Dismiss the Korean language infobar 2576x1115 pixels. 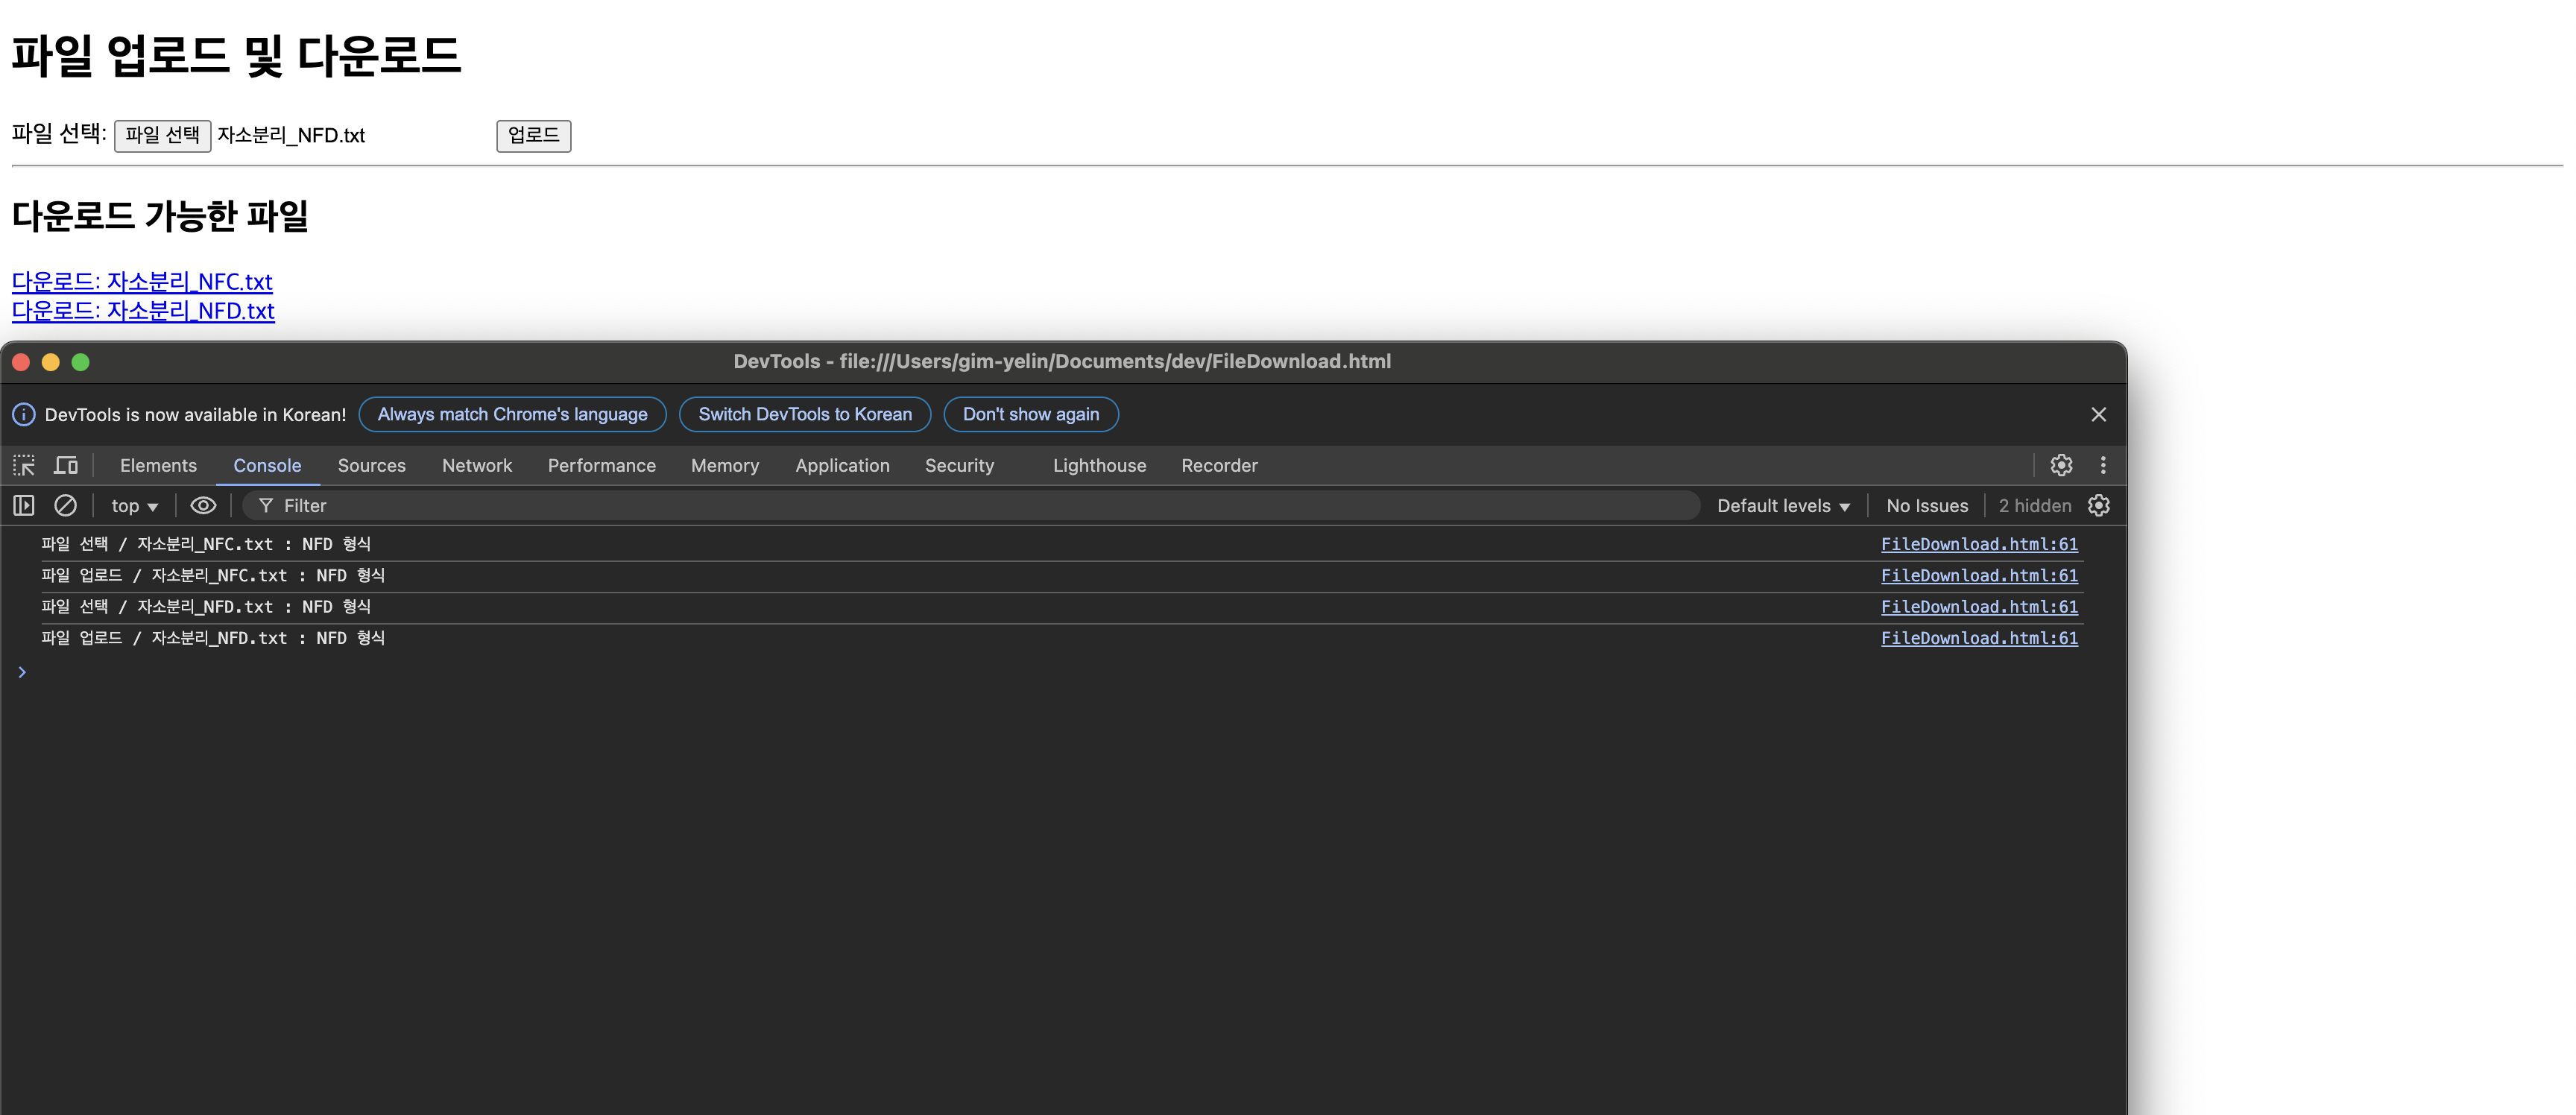2099,414
